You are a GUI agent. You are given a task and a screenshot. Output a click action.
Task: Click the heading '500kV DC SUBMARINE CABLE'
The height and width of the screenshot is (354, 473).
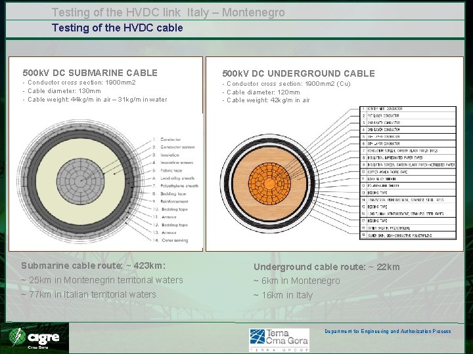(x=90, y=73)
